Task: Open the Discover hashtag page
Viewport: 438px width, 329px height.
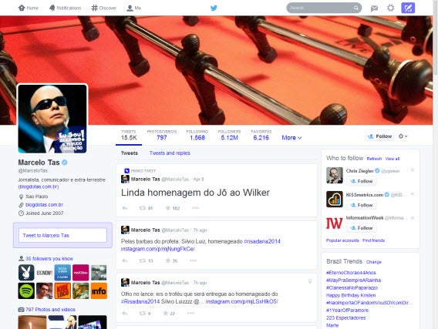Action: (x=104, y=8)
